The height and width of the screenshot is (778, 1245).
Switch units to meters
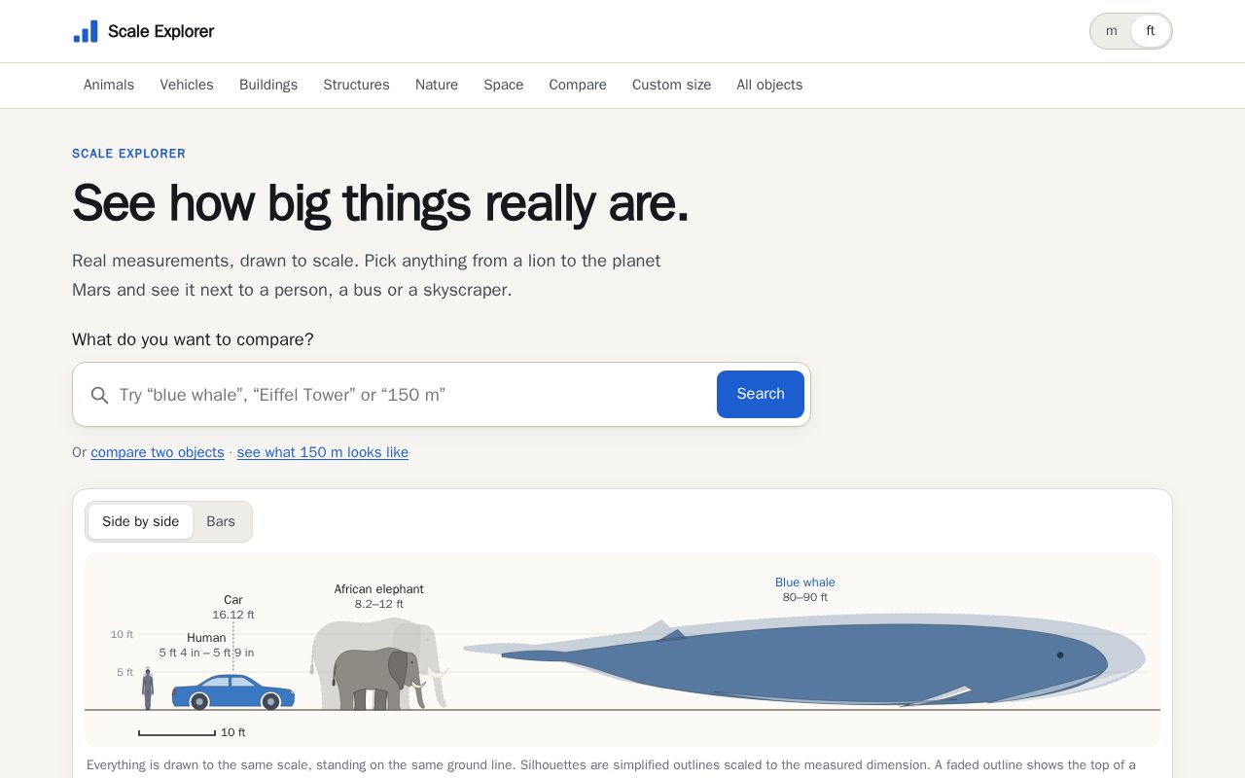pos(1112,31)
